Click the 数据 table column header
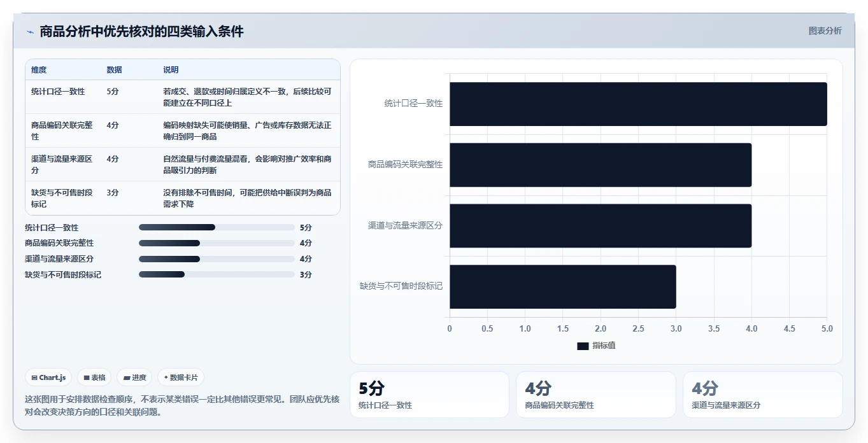 pos(115,70)
